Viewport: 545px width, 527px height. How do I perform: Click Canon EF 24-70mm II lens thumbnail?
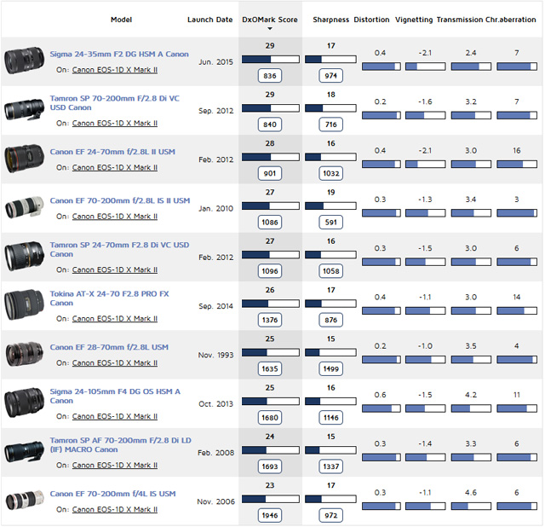coord(25,158)
